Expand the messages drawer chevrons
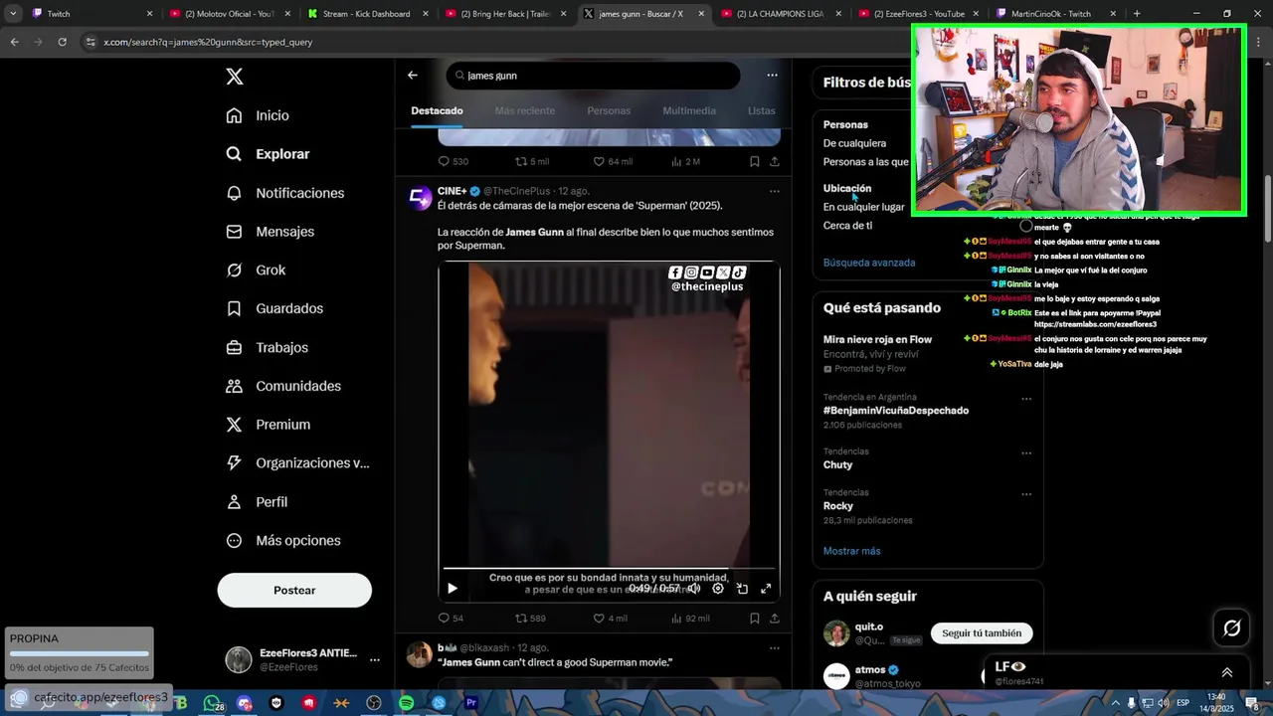The width and height of the screenshot is (1273, 716). pyautogui.click(x=1226, y=673)
